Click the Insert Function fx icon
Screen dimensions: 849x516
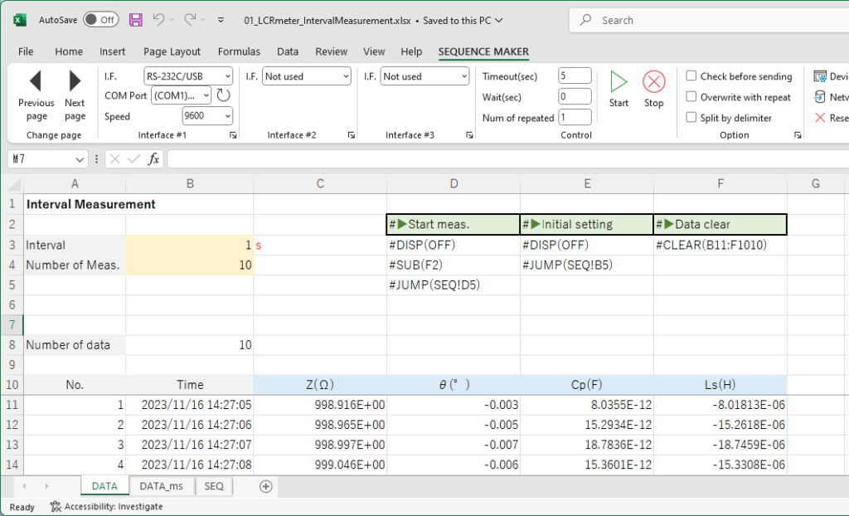tap(153, 158)
